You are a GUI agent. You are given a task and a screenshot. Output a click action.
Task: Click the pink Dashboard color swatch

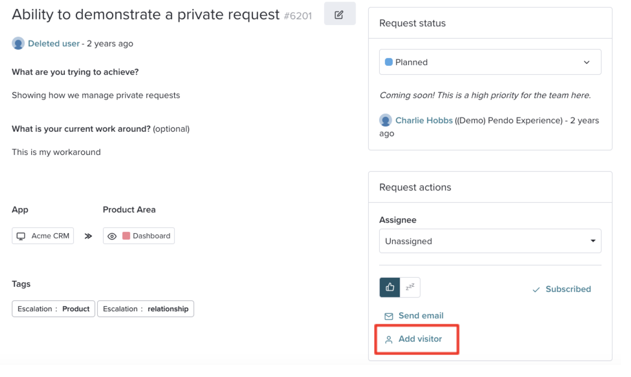pyautogui.click(x=126, y=236)
